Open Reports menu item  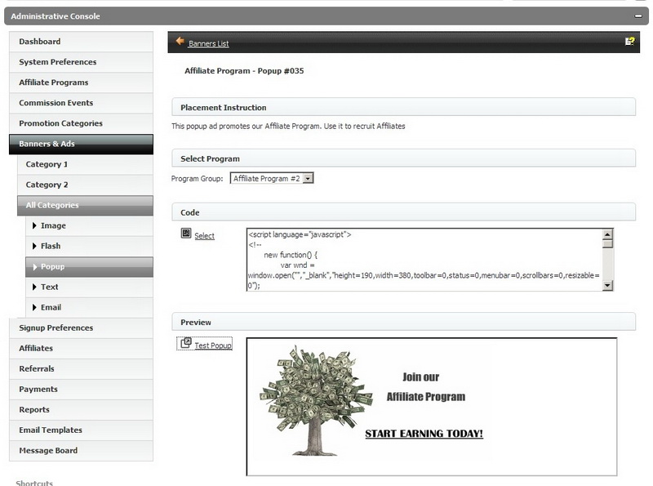point(81,409)
